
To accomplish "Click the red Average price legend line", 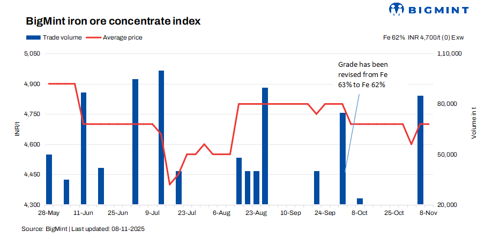I will 93,37.
